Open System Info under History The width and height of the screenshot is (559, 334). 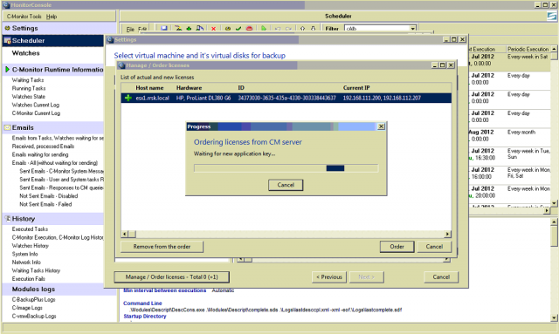pos(25,254)
